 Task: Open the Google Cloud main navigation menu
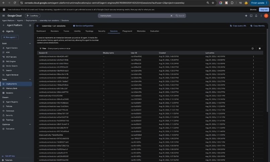pyautogui.click(x=3, y=16)
